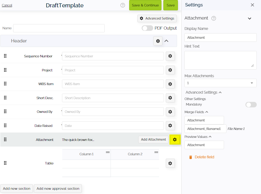This screenshot has height=194, width=261.
Task: Click the Cancel link
Action: [x=7, y=5]
